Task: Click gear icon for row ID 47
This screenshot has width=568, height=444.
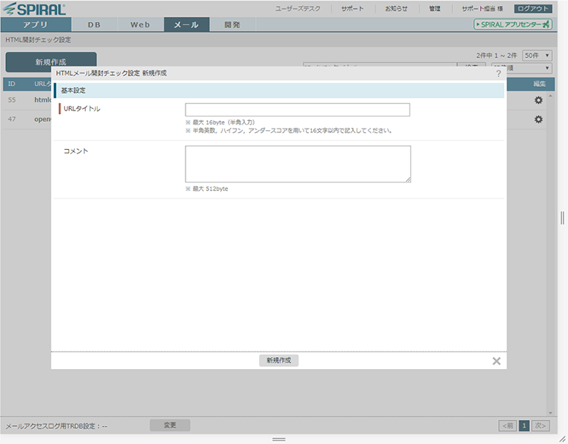Action: tap(538, 120)
